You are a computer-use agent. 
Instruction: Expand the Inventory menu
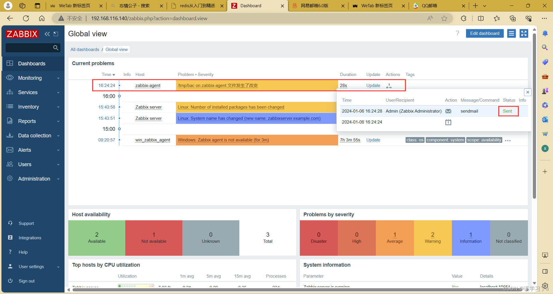point(33,107)
